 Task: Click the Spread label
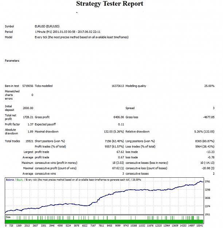130,108
